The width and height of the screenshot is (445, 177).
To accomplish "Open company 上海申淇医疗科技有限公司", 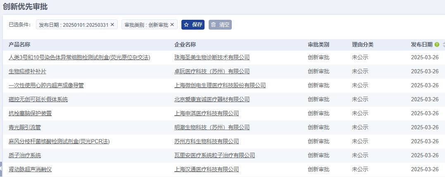I will tap(207, 113).
